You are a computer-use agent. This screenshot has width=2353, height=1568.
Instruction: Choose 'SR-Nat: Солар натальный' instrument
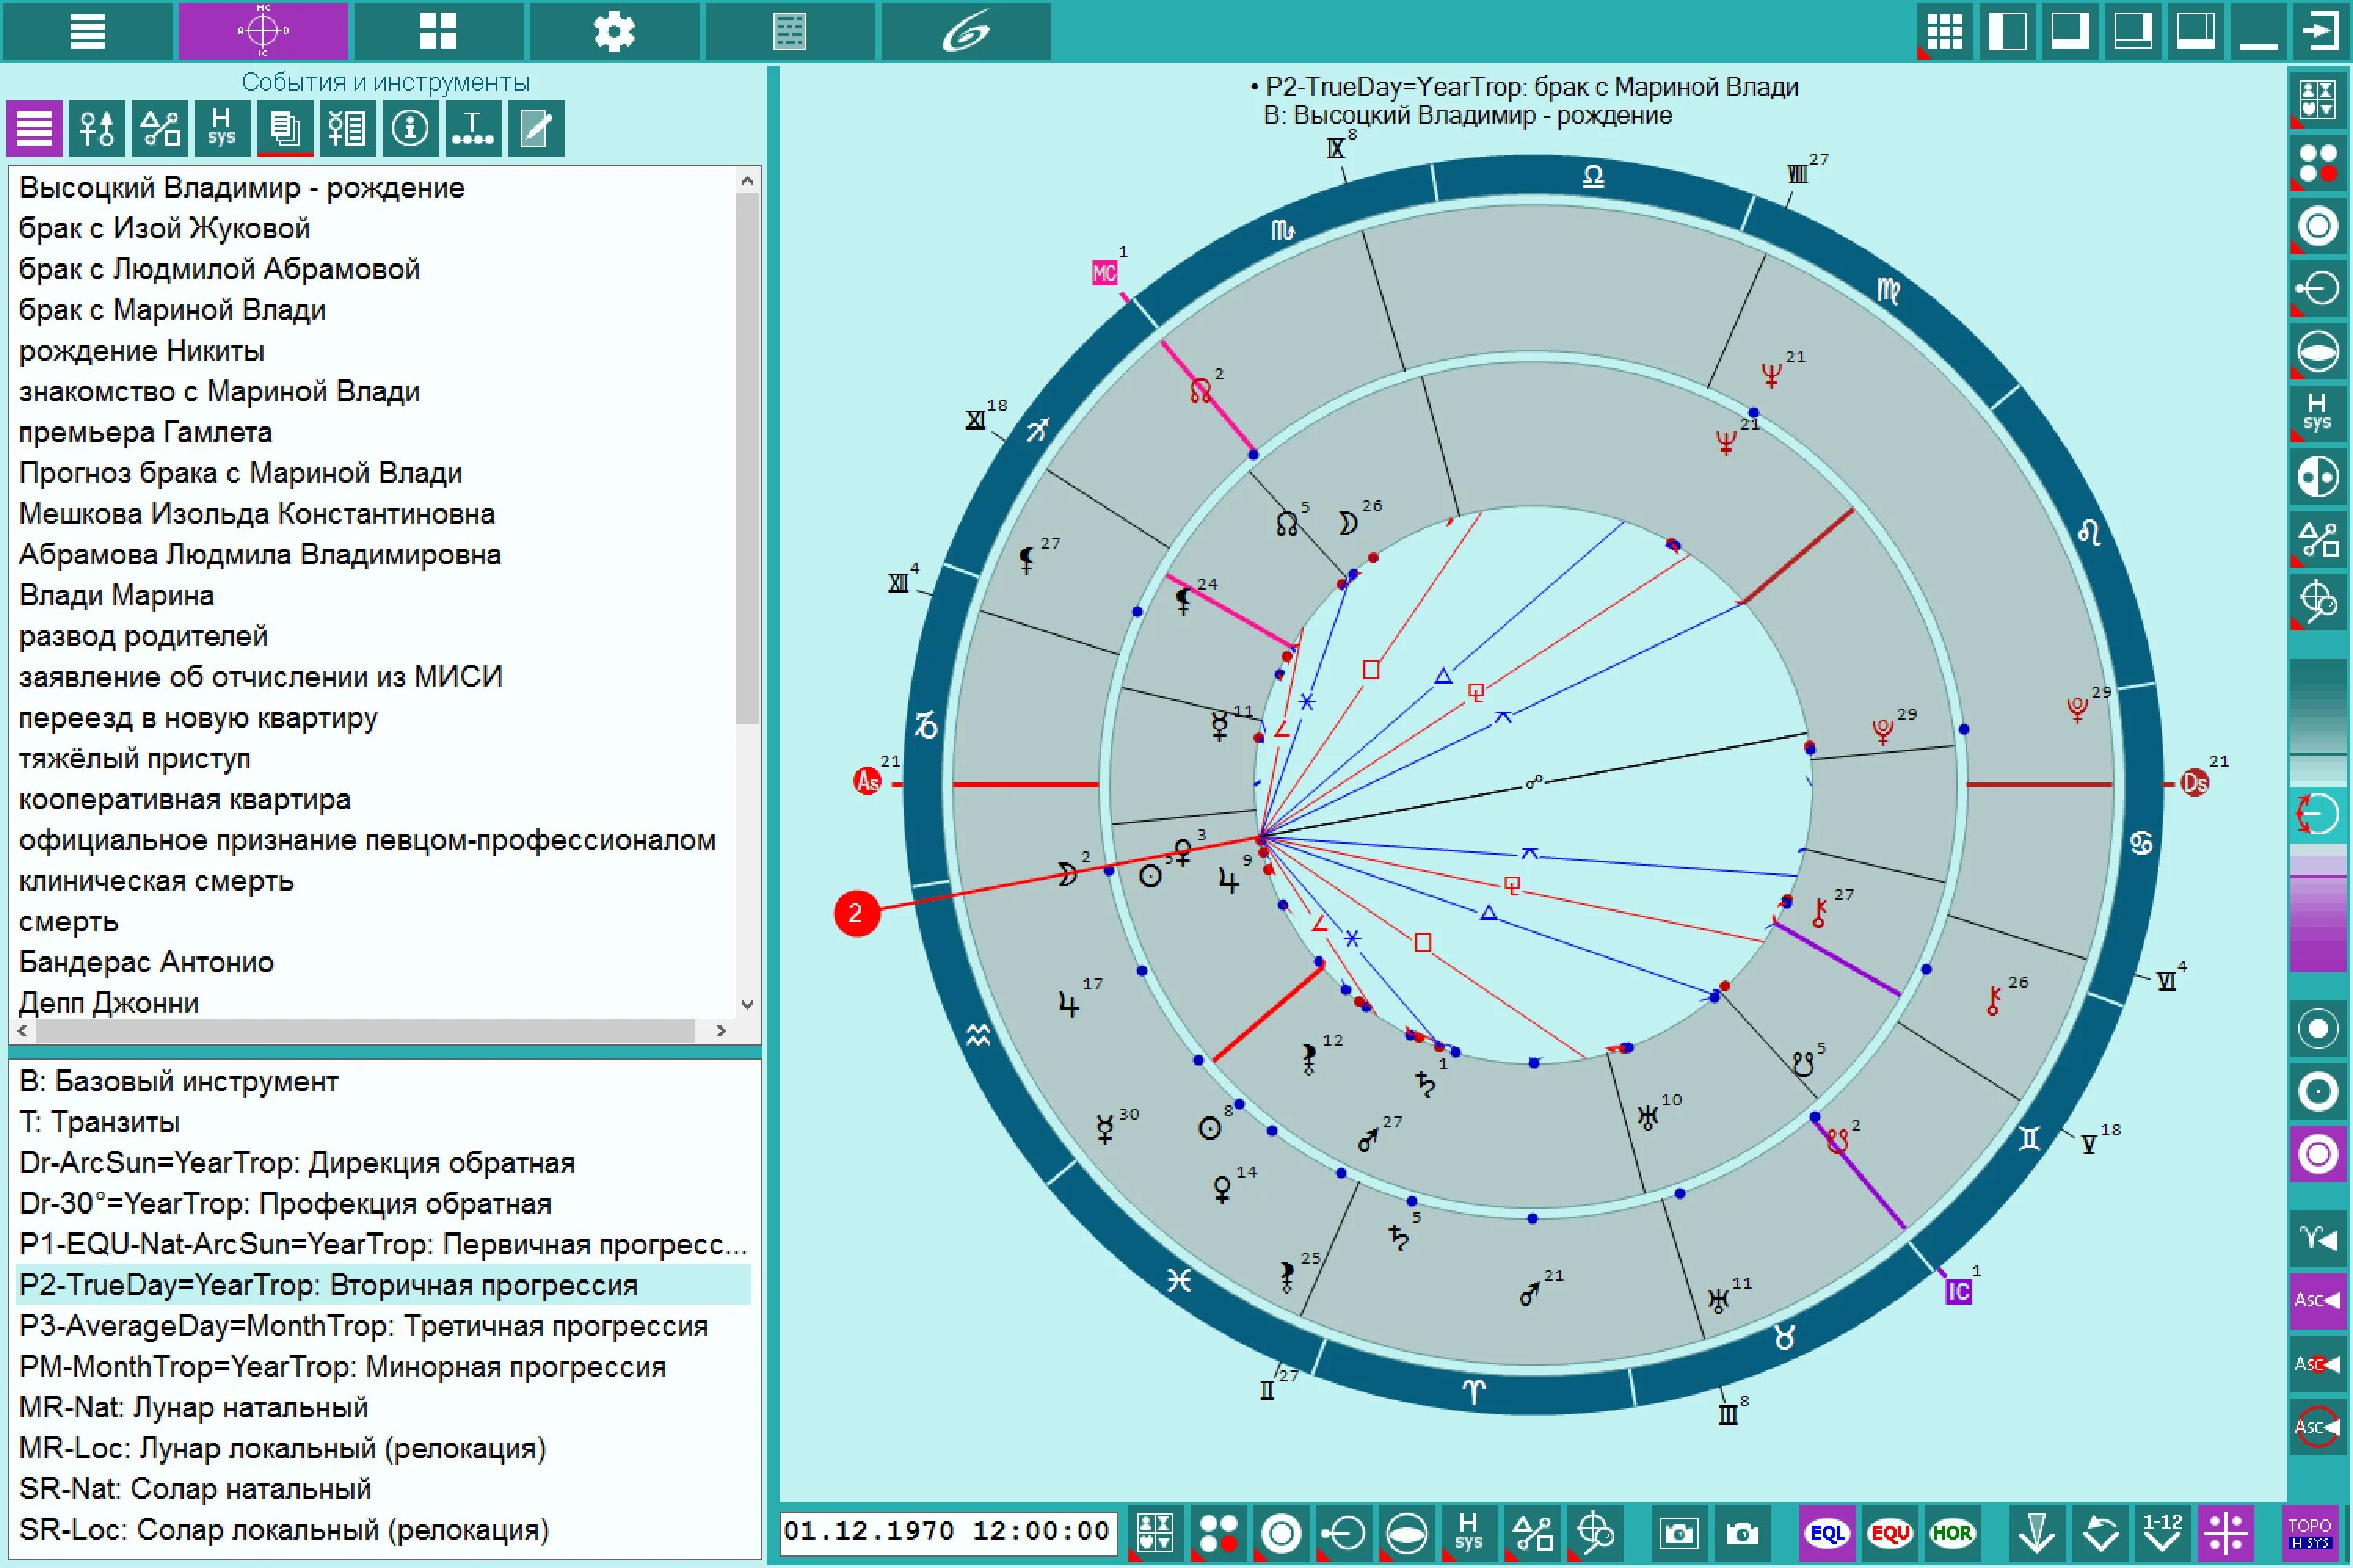pyautogui.click(x=196, y=1489)
